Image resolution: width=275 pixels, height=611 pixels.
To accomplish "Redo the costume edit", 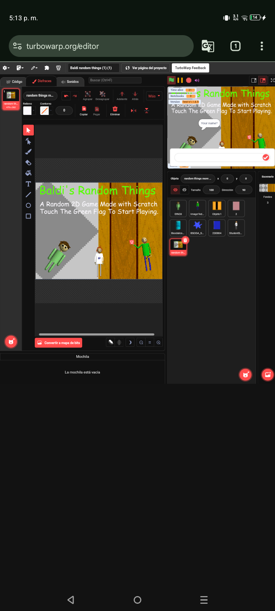I will 75,96.
